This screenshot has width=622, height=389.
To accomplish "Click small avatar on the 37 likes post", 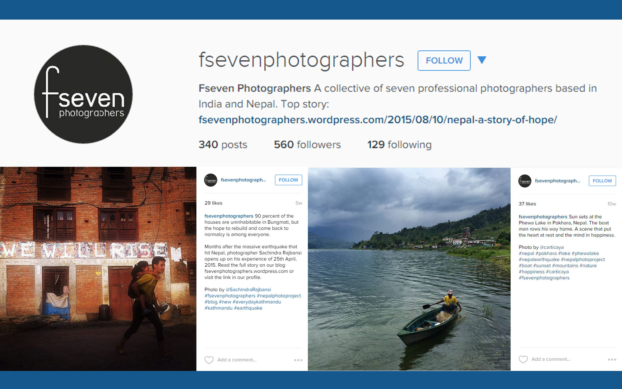I will pyautogui.click(x=525, y=181).
